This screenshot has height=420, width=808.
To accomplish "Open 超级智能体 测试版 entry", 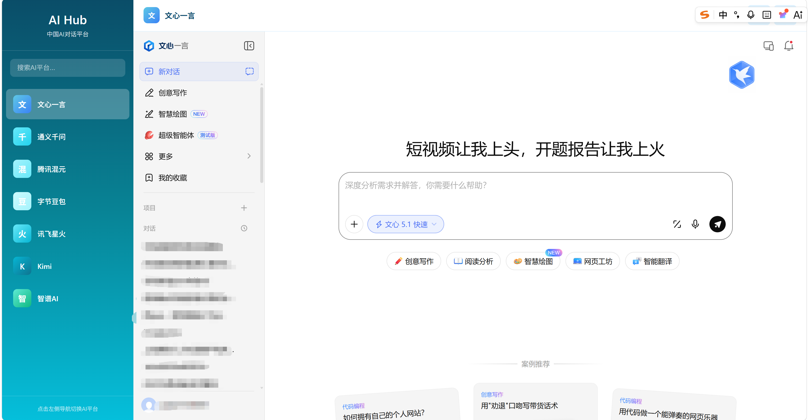I will [x=199, y=135].
